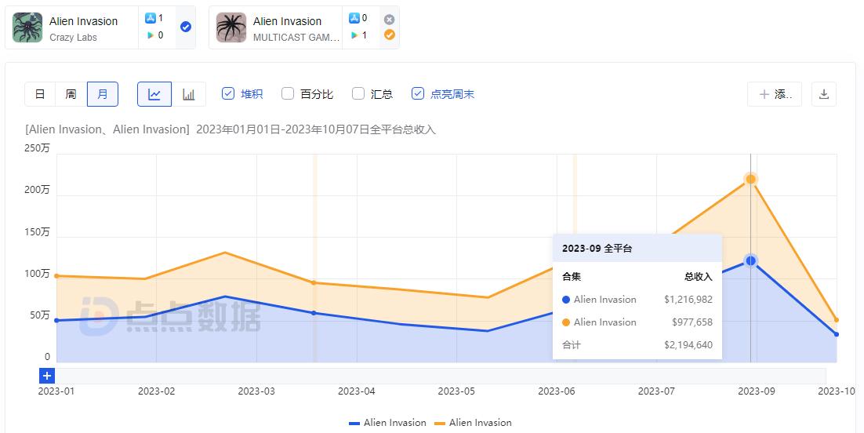Select the line chart view icon
Image resolution: width=864 pixels, height=433 pixels.
click(154, 94)
